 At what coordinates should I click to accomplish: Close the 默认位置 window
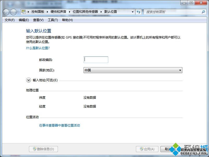201,3
